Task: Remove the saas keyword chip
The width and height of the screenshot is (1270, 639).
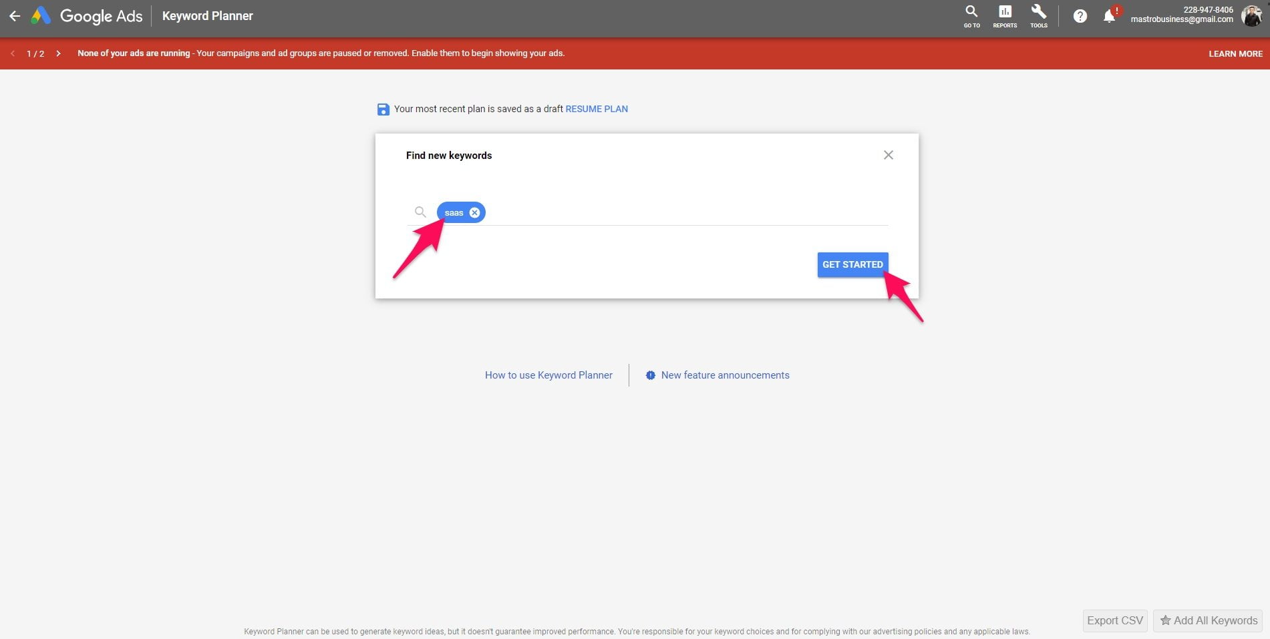Action: click(x=474, y=212)
